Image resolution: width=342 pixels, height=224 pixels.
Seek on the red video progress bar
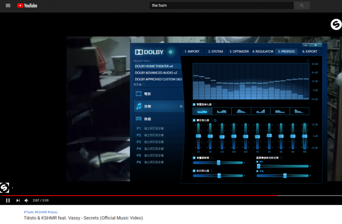coord(171,196)
